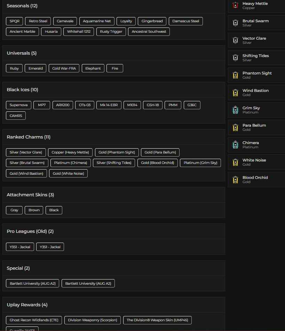Open the Black Ices category header
This screenshot has width=285, height=331.
pyautogui.click(x=22, y=89)
